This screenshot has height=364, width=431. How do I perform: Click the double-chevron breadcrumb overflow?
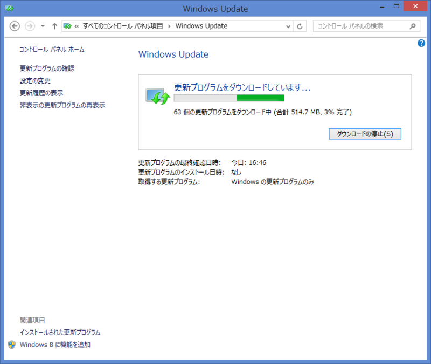77,26
